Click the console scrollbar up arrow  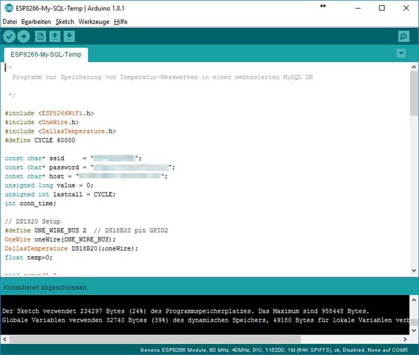(x=414, y=300)
